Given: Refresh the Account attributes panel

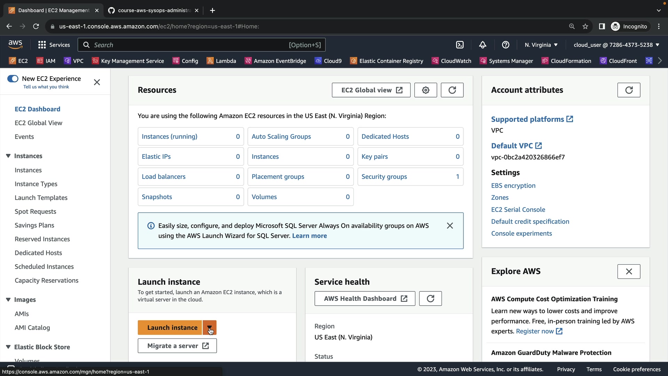Looking at the screenshot, I should 629,90.
